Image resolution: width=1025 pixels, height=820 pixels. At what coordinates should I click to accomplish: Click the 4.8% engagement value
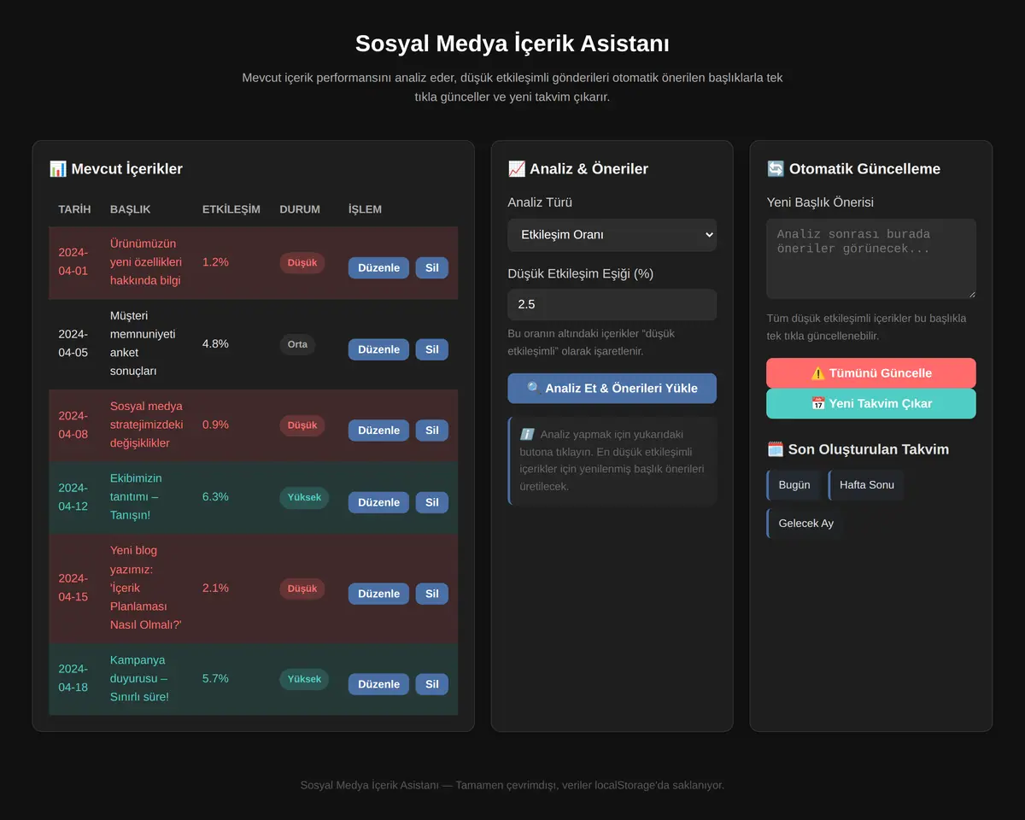click(215, 344)
